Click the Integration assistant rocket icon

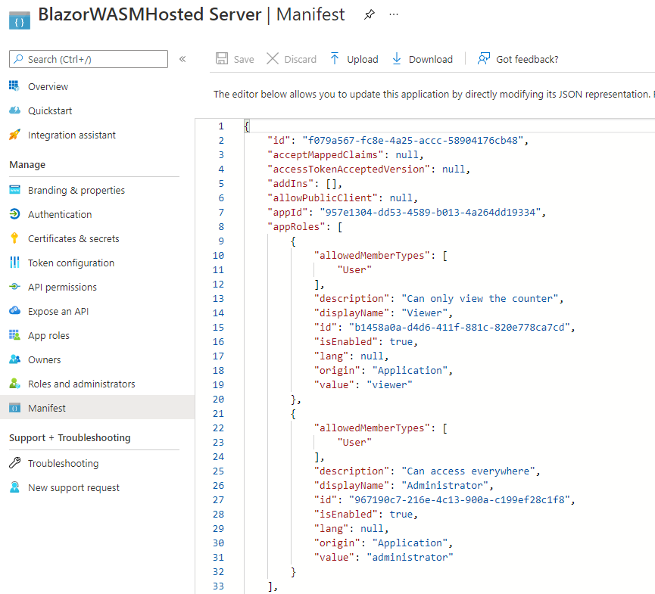pos(14,135)
